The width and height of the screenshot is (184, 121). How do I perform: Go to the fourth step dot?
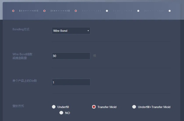point(107,11)
